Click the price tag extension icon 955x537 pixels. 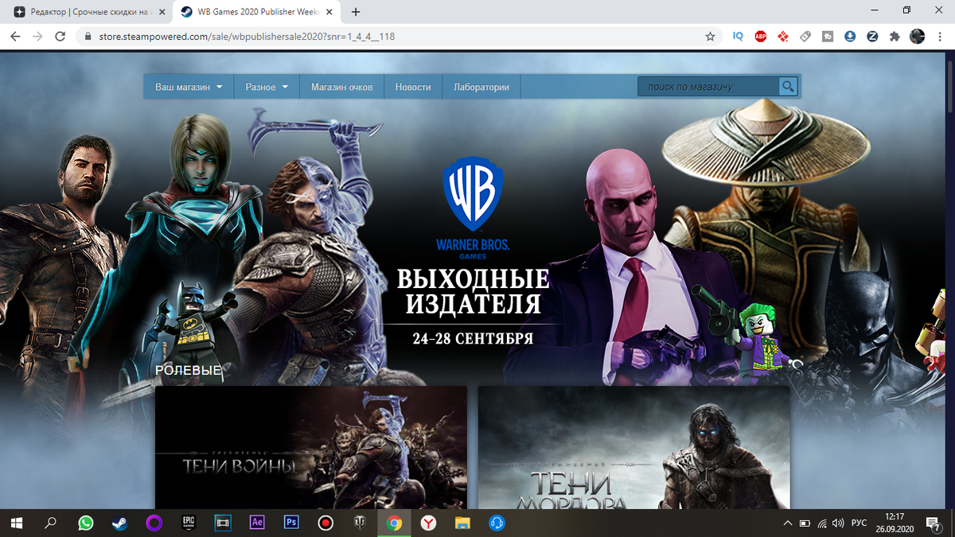805,37
